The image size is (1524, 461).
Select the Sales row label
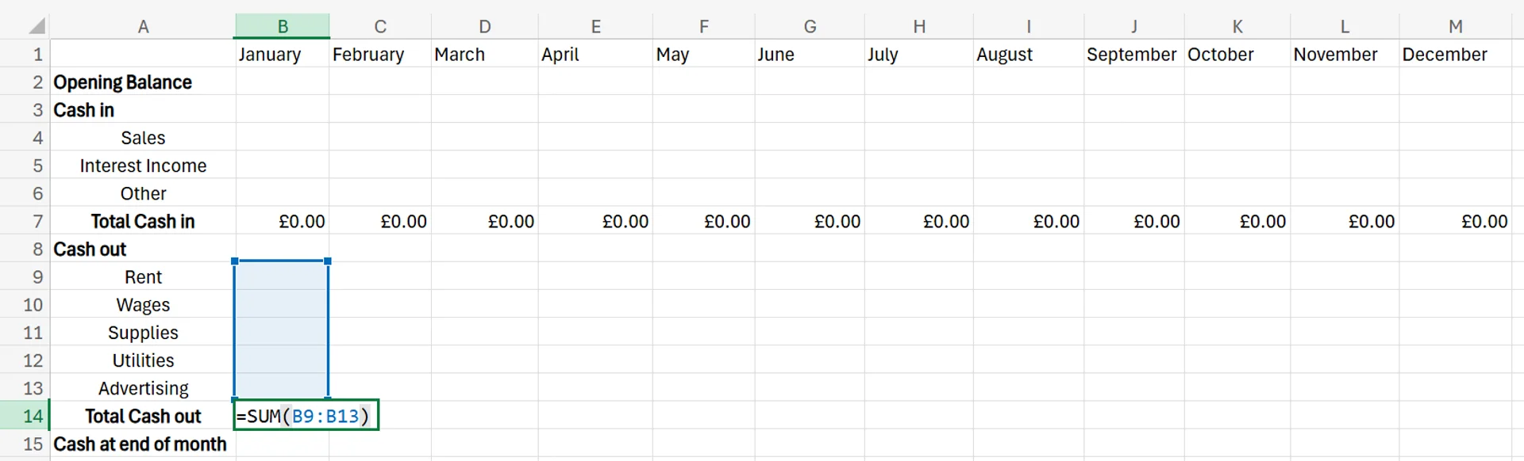(143, 138)
